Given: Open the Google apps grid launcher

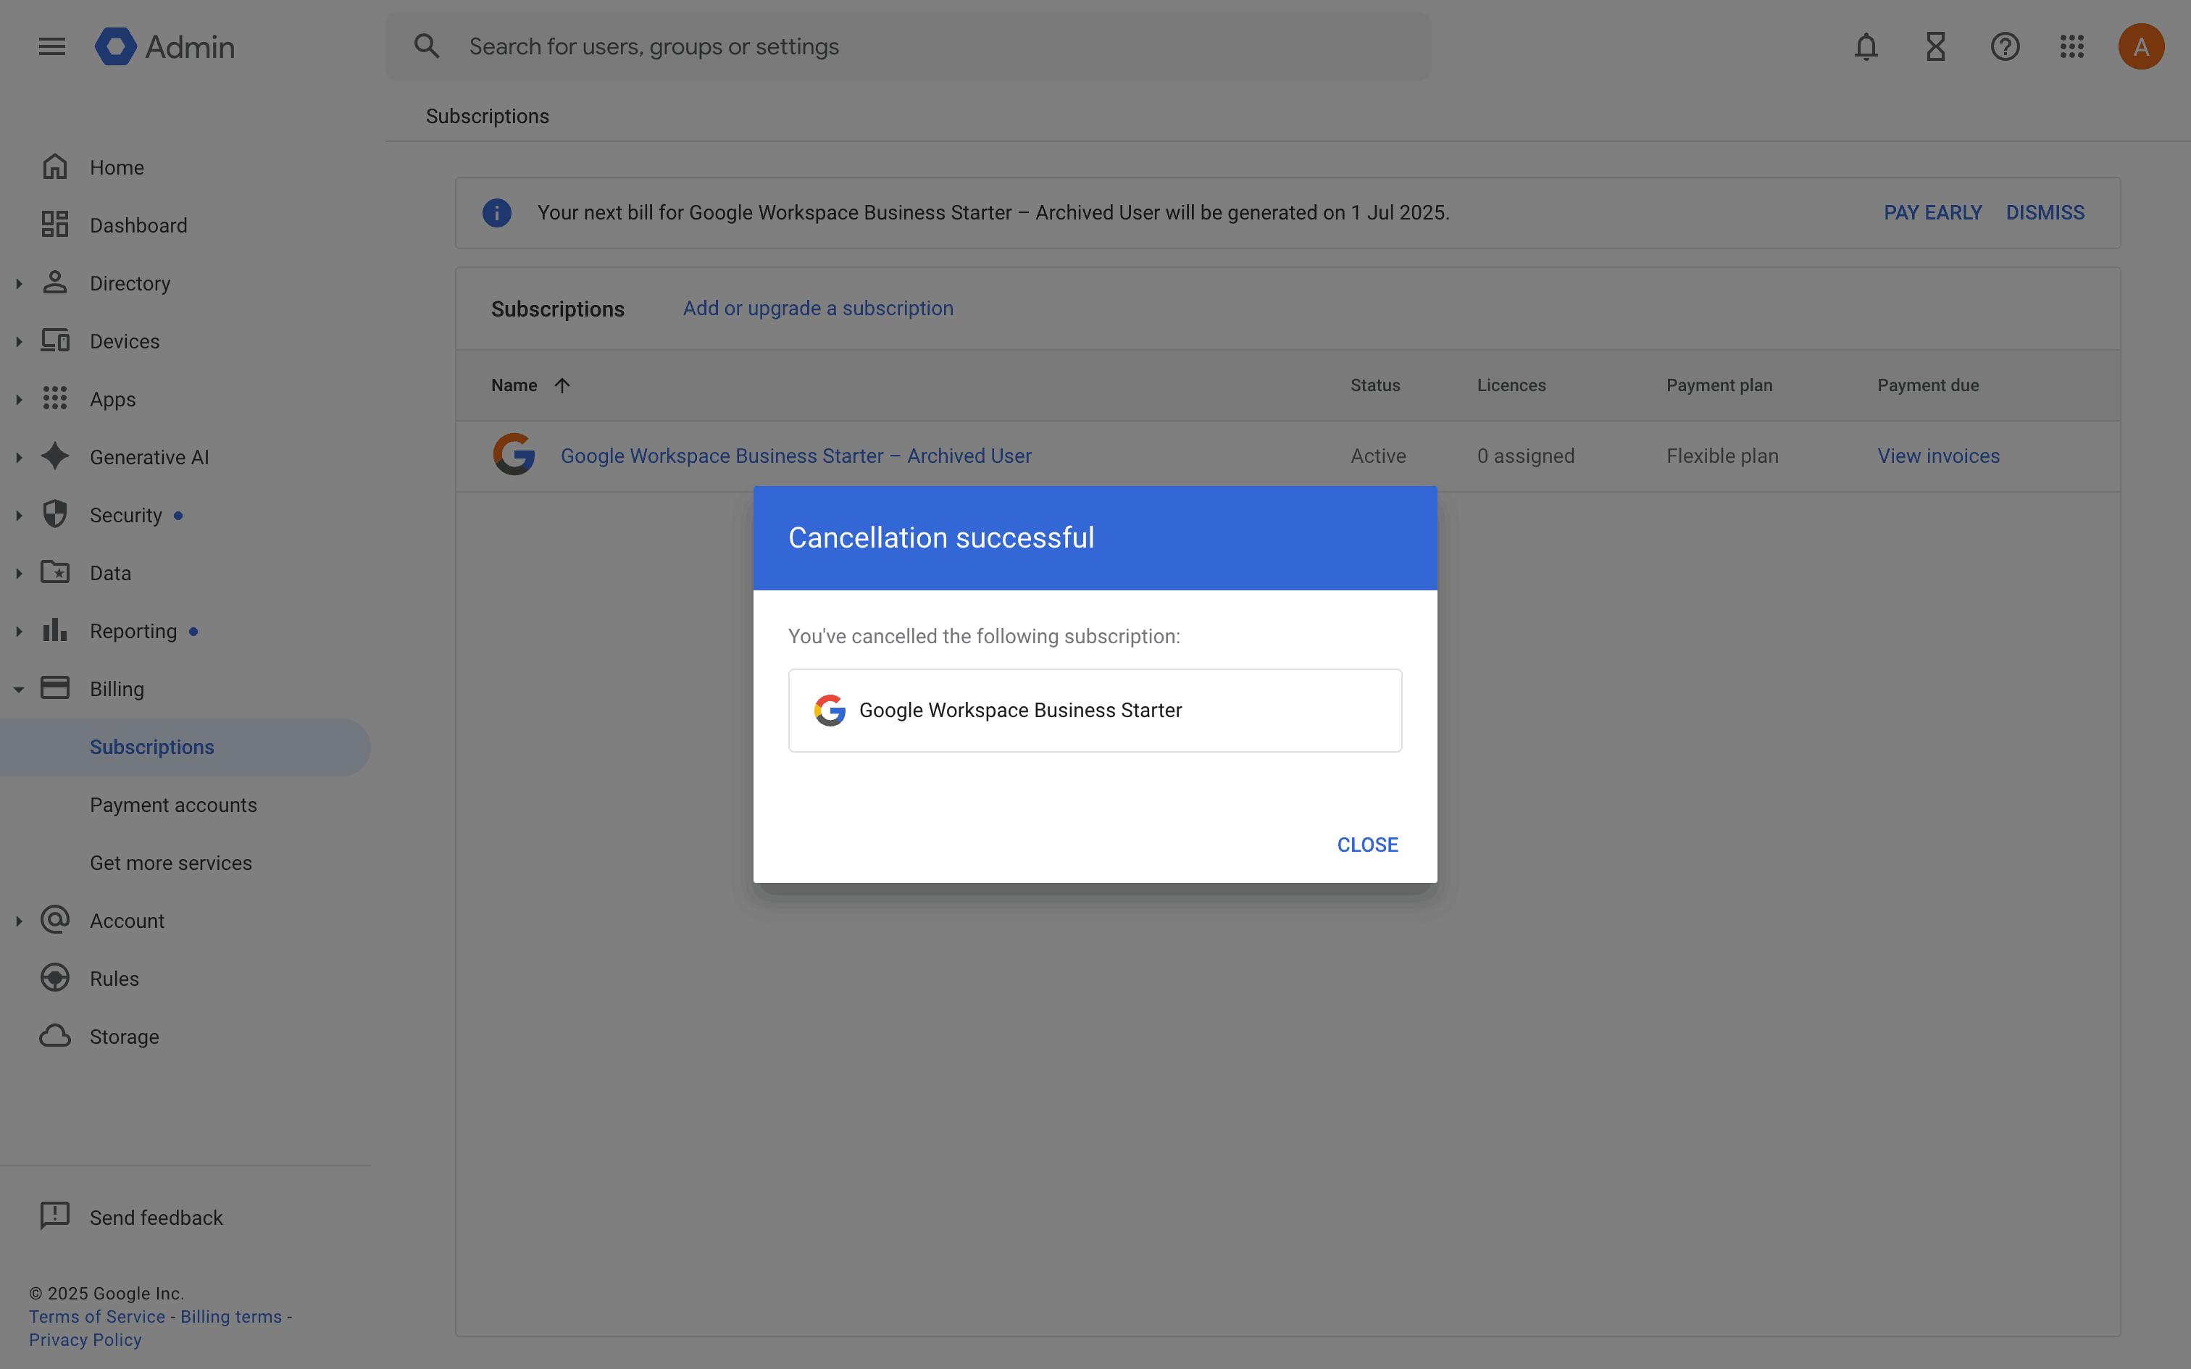Looking at the screenshot, I should tap(2071, 46).
